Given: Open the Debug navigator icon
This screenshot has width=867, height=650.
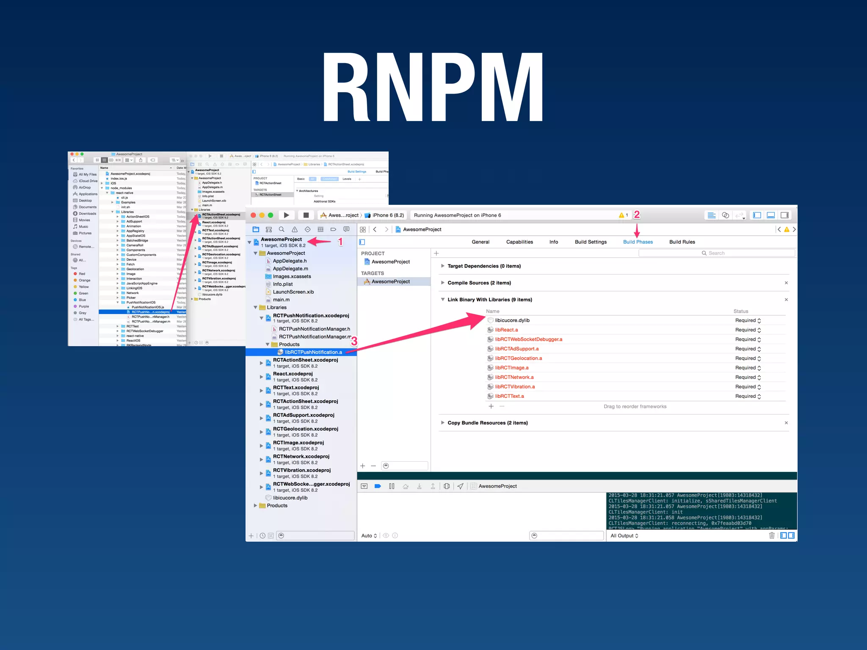Looking at the screenshot, I should click(320, 229).
